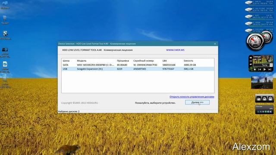Image resolution: width=276 pixels, height=155 pixels.
Task: Click the 0219 firmware cell
Action: pyautogui.click(x=119, y=69)
